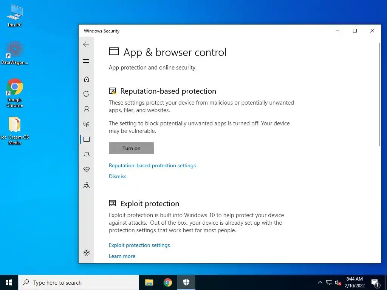
Task: Click the App & browser control header icon
Action: pos(114,51)
